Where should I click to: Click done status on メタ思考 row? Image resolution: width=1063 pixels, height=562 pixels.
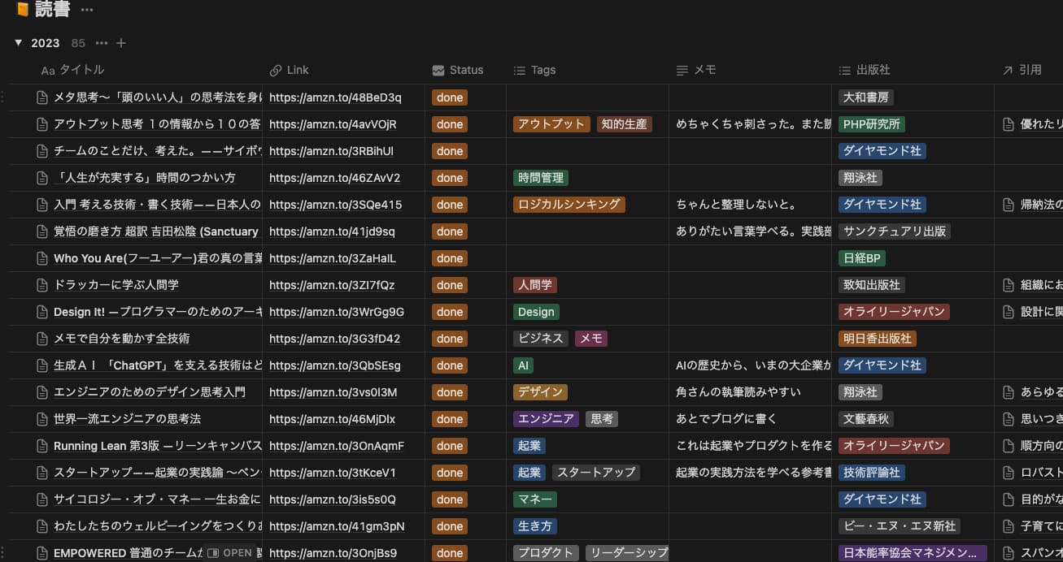[449, 97]
